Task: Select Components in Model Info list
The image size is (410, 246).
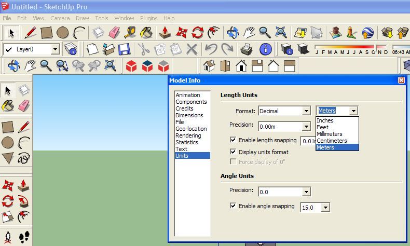Action: 192,102
